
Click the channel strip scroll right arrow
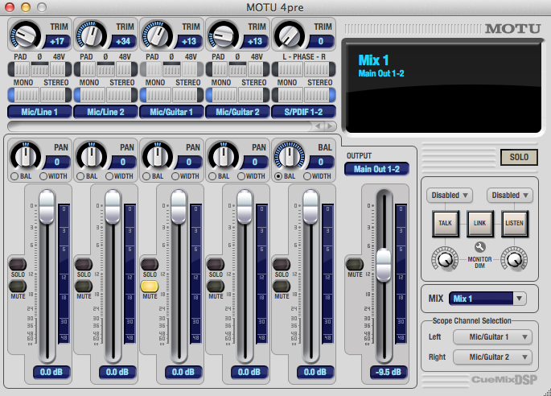[330, 126]
